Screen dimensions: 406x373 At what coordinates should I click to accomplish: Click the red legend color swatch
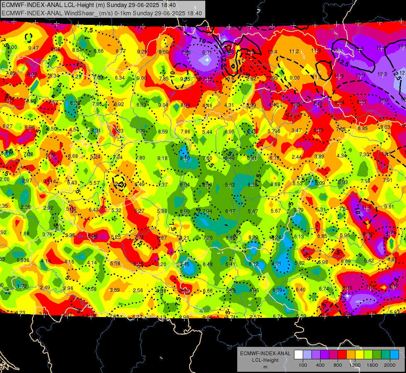point(342,355)
